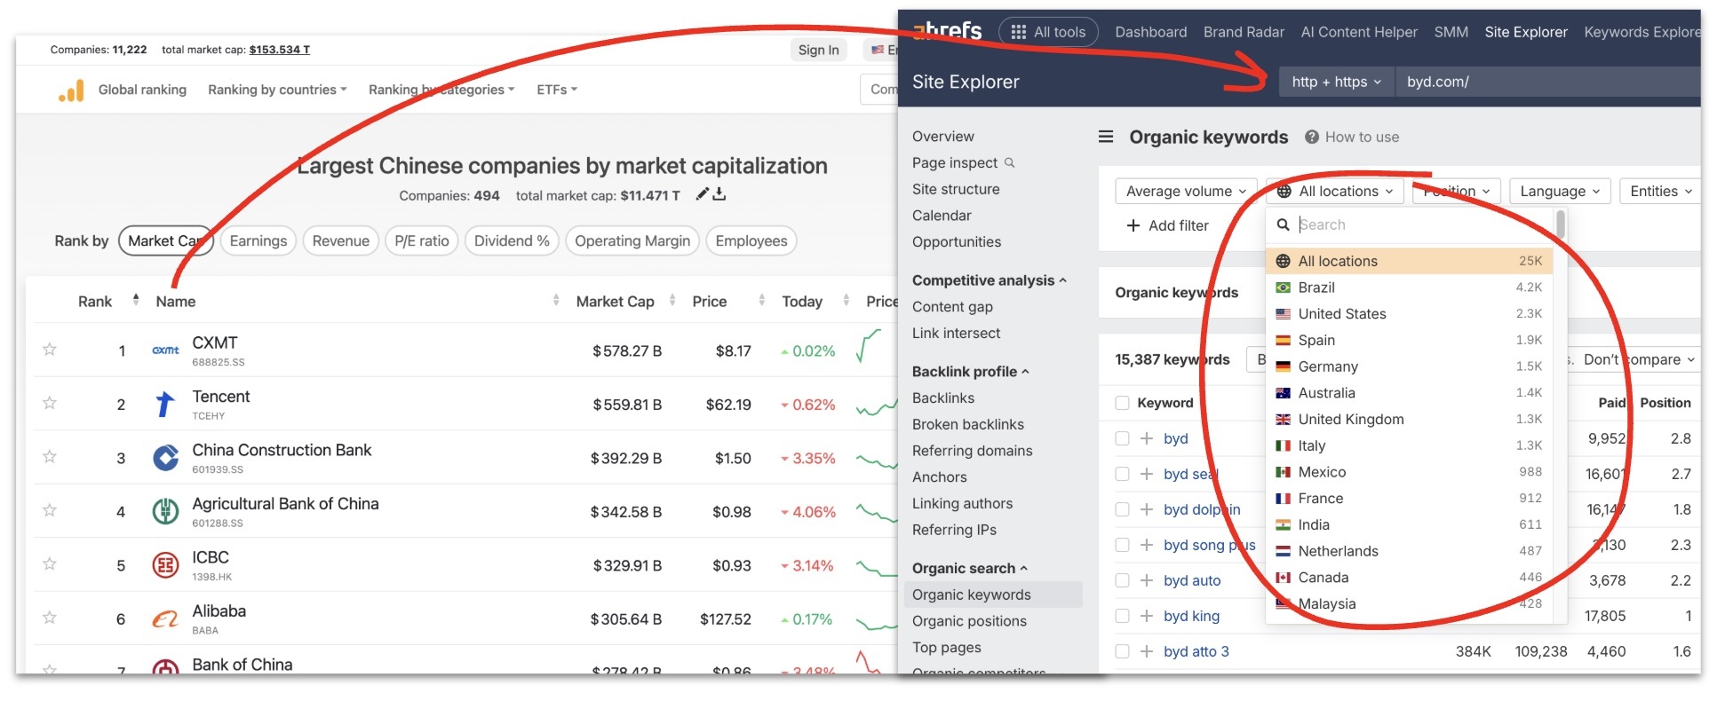Click the plus icon beside keyword byd
The image size is (1725, 701).
click(x=1147, y=438)
